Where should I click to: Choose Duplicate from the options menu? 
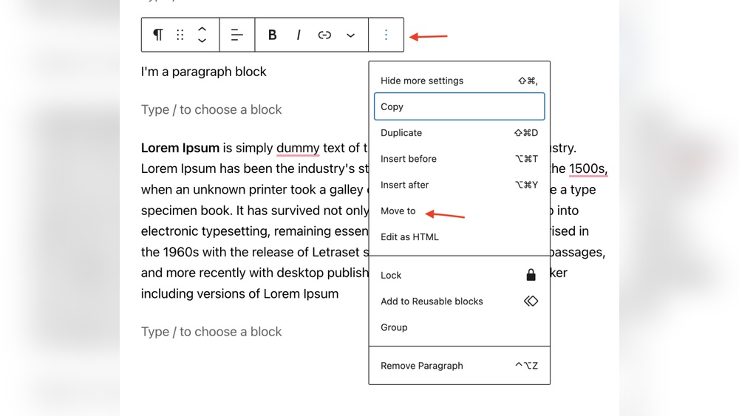coord(459,133)
